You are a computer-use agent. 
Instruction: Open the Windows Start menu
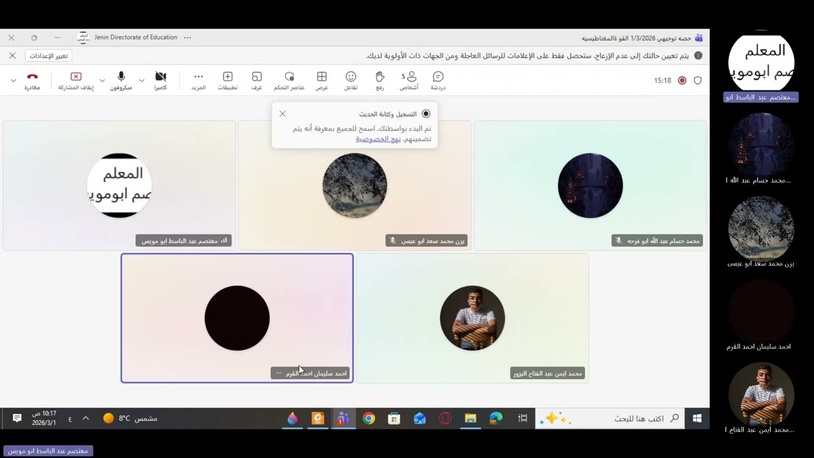tap(697, 418)
